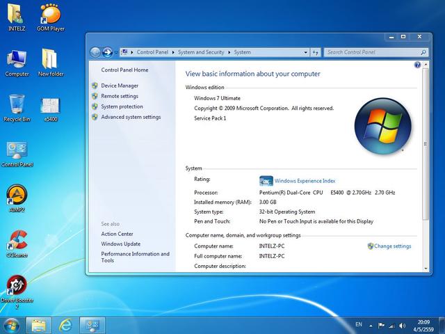Click the processor value Pentium(R) Dual-Core CPU
Image resolution: width=445 pixels, height=334 pixels.
(x=291, y=193)
